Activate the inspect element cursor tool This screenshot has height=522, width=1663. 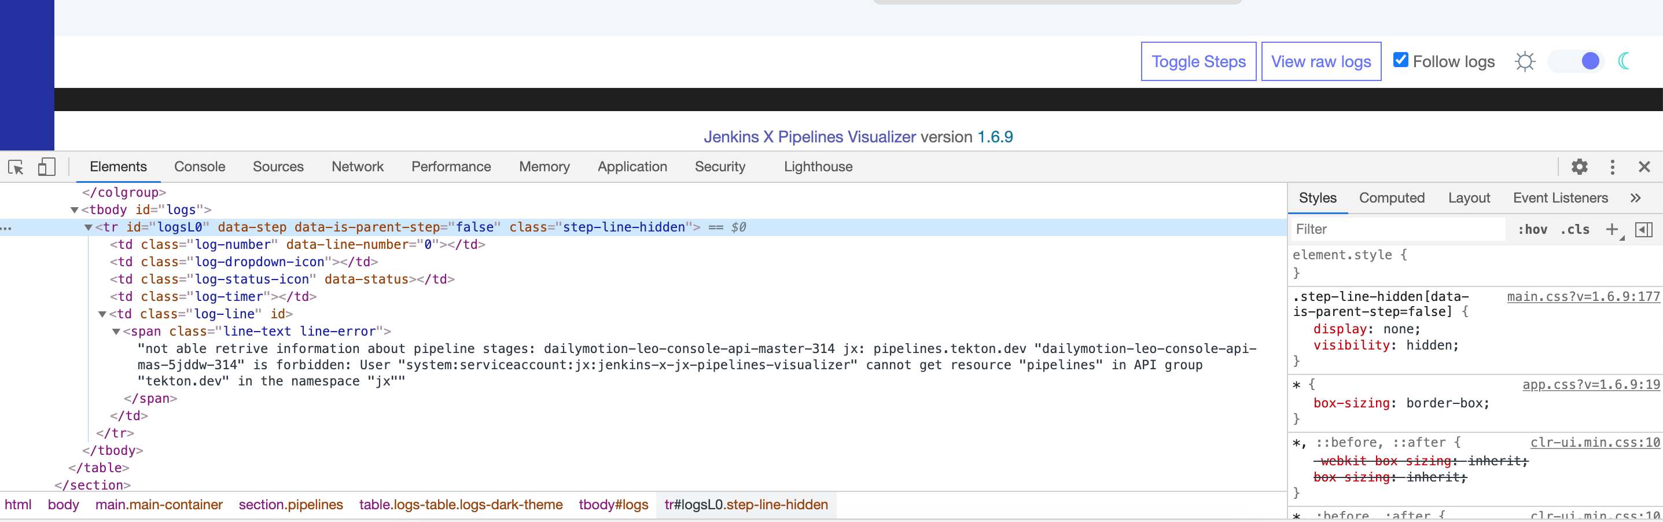click(x=16, y=167)
